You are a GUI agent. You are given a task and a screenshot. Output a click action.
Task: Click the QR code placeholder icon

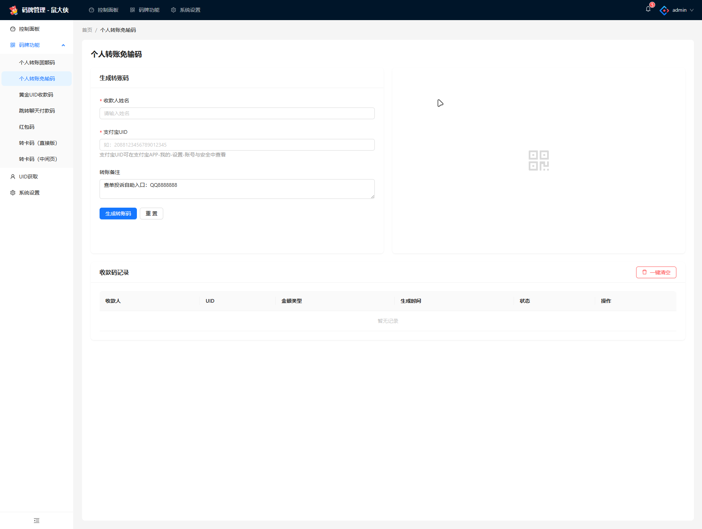click(x=538, y=160)
